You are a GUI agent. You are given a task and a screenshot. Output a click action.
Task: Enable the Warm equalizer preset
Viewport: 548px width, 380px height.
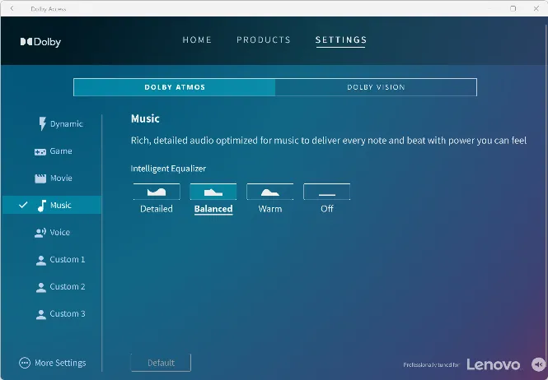click(269, 192)
